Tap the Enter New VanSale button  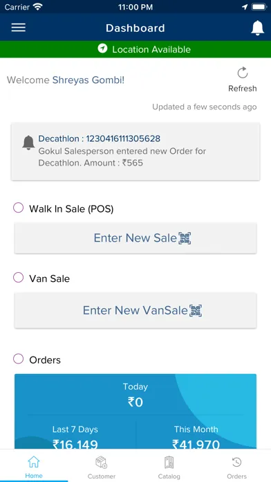(135, 310)
